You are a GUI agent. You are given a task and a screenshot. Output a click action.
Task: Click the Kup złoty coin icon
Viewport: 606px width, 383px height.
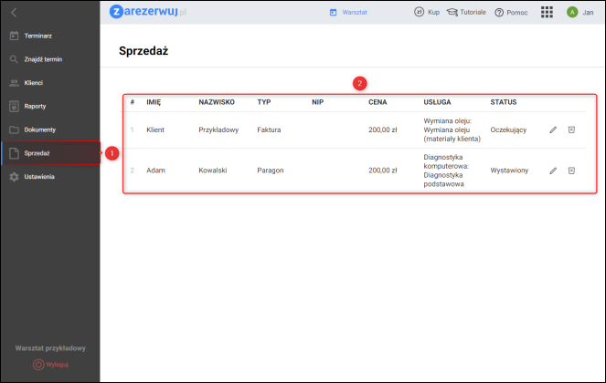point(419,12)
